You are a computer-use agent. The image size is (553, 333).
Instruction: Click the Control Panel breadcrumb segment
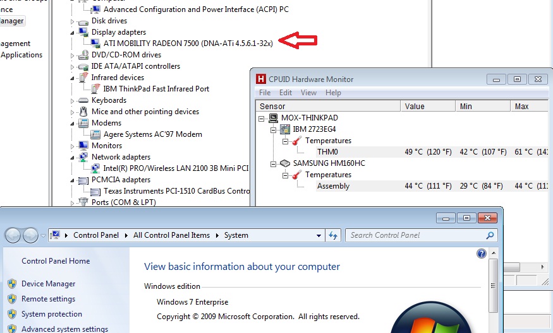point(96,235)
